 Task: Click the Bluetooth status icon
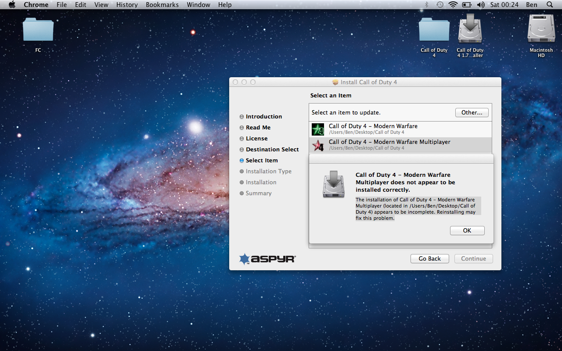[x=426, y=5]
